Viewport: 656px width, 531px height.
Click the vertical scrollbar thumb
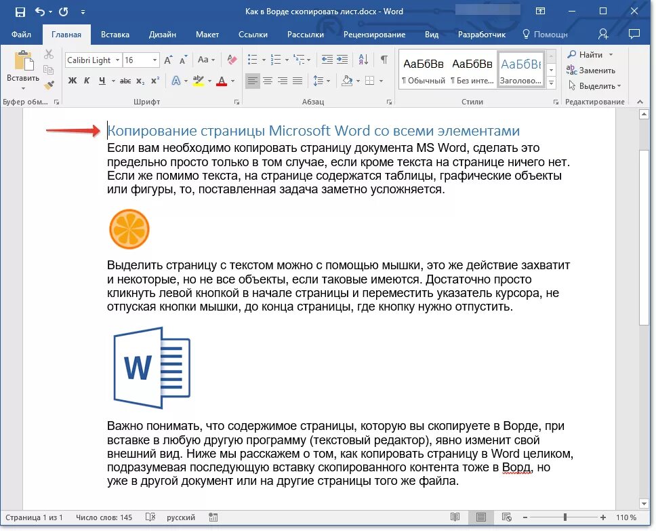tap(644, 237)
